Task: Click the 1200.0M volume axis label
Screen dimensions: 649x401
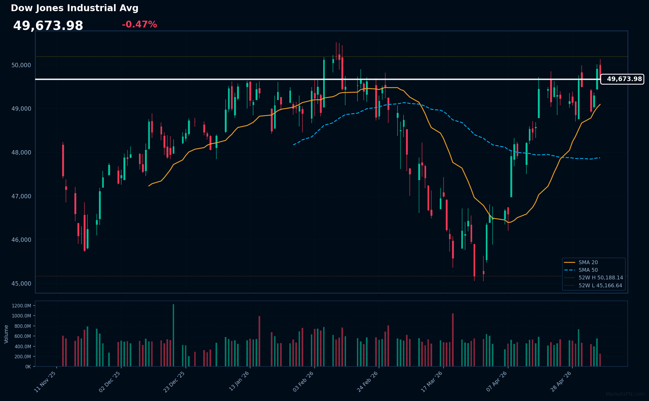Action: click(x=21, y=306)
